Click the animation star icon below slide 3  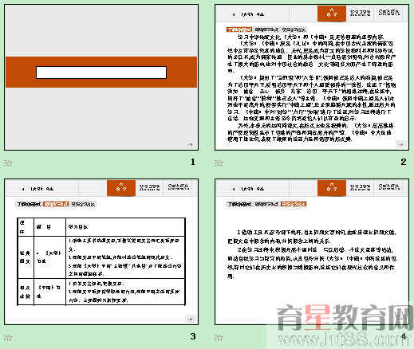point(8,338)
